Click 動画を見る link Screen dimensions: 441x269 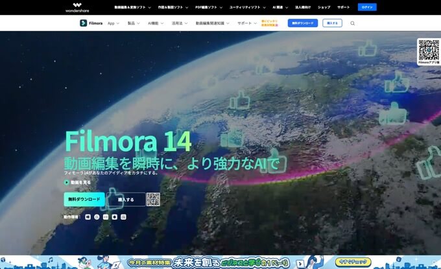[80, 182]
